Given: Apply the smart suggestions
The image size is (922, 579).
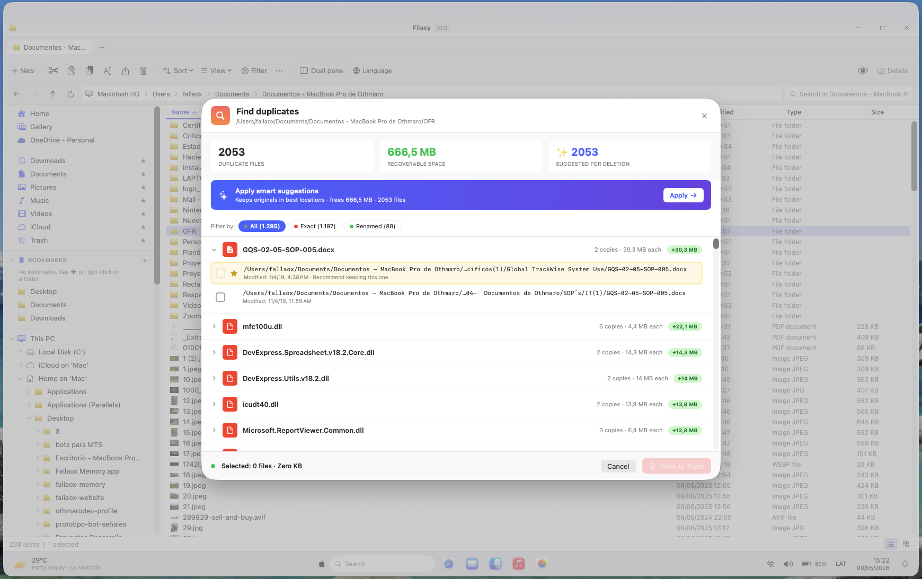Looking at the screenshot, I should tap(684, 195).
